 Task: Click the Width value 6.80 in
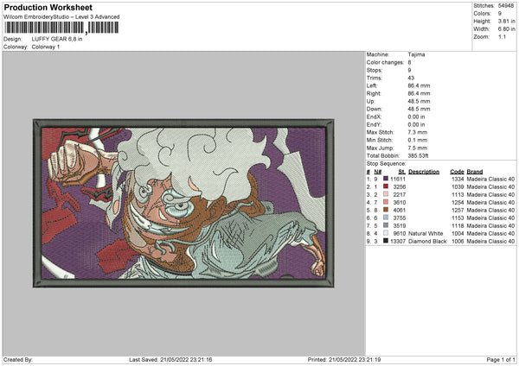point(506,29)
